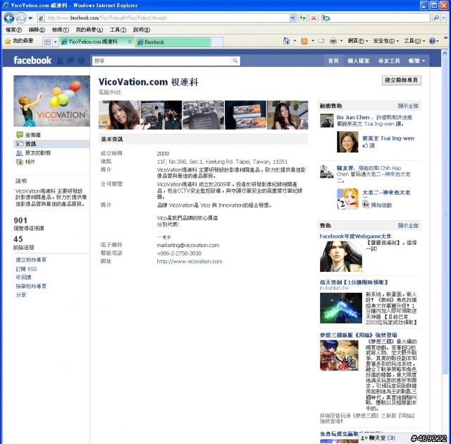Click the Read Mail icon in command bar

point(321,41)
